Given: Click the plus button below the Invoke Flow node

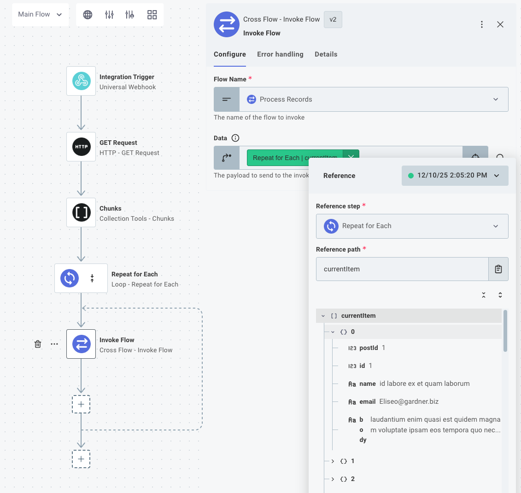Looking at the screenshot, I should point(81,404).
